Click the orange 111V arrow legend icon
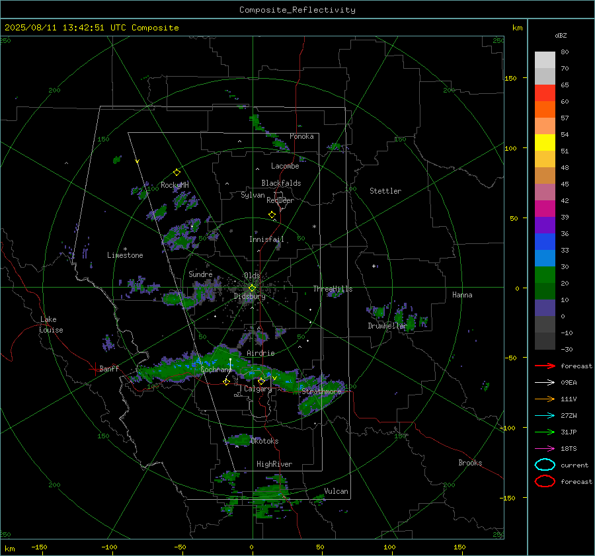 click(545, 399)
